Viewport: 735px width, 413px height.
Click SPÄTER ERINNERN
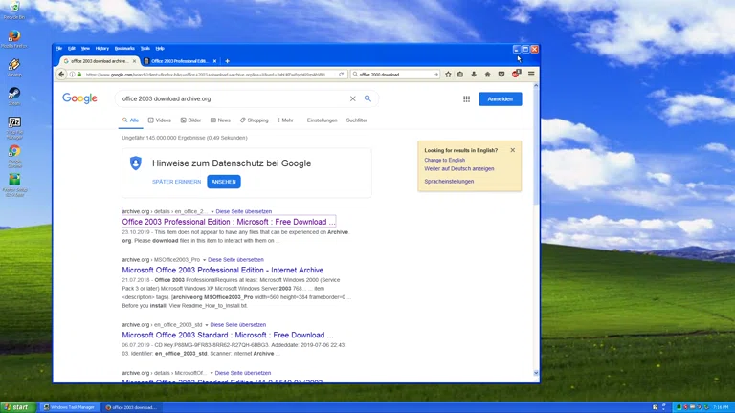tap(176, 182)
